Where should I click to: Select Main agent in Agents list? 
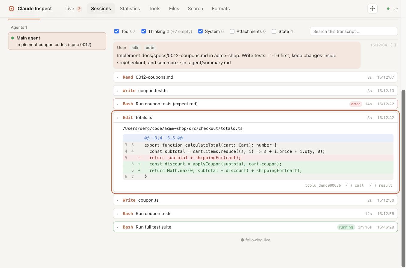[x=57, y=41]
